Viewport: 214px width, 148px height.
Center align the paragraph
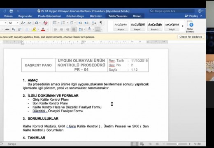pos(61,29)
